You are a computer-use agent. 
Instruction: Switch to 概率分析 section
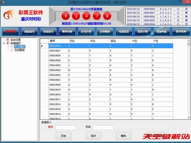[67, 32]
